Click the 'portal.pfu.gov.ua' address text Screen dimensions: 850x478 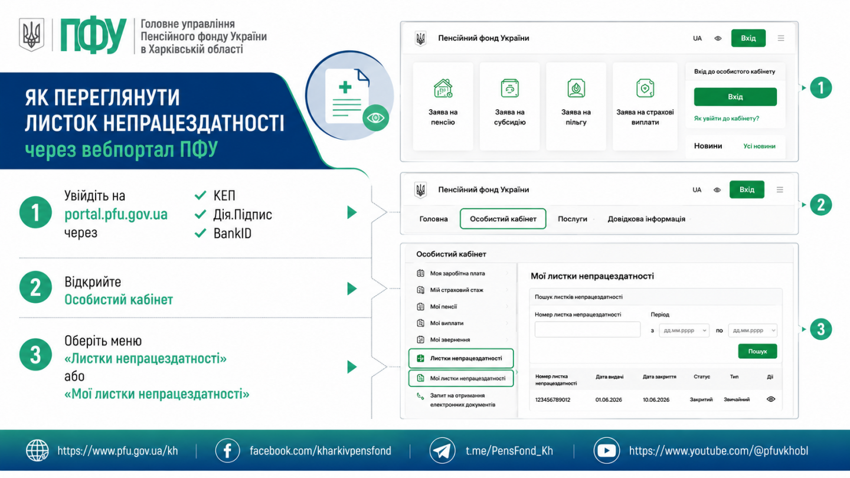coord(116,215)
